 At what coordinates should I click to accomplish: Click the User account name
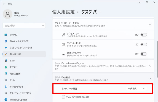17,13
